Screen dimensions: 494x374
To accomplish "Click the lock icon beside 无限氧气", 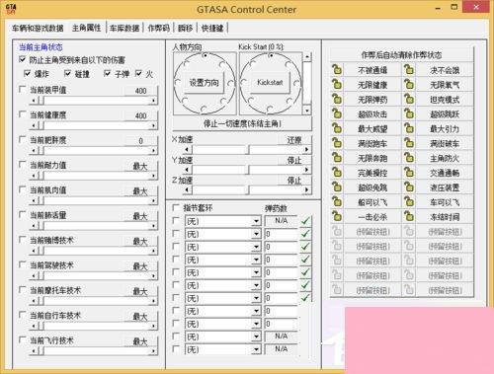I will pyautogui.click(x=409, y=85).
